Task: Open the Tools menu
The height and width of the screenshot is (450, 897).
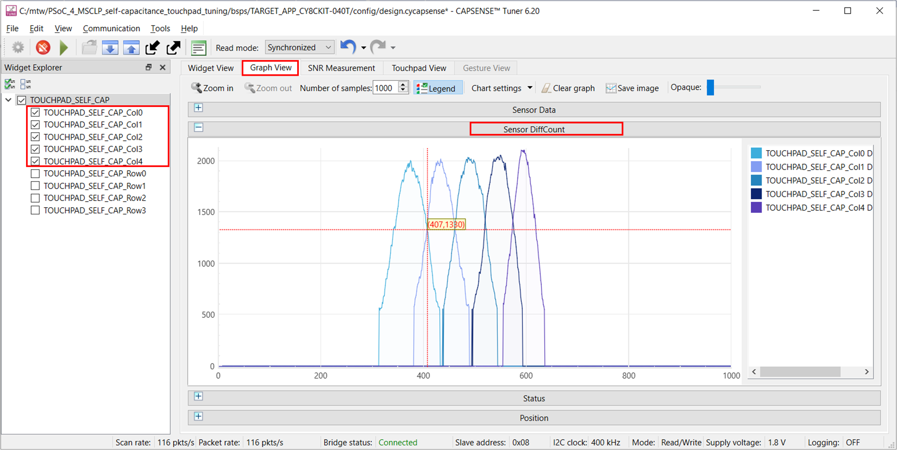Action: [x=160, y=28]
